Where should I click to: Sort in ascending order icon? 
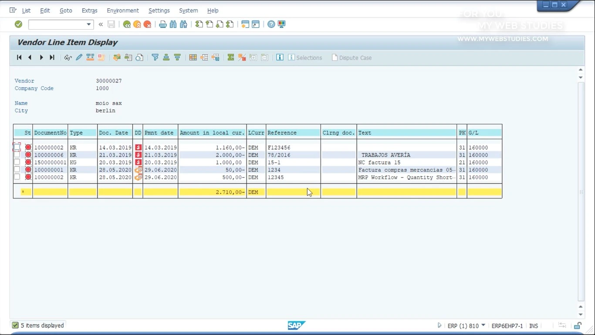166,58
